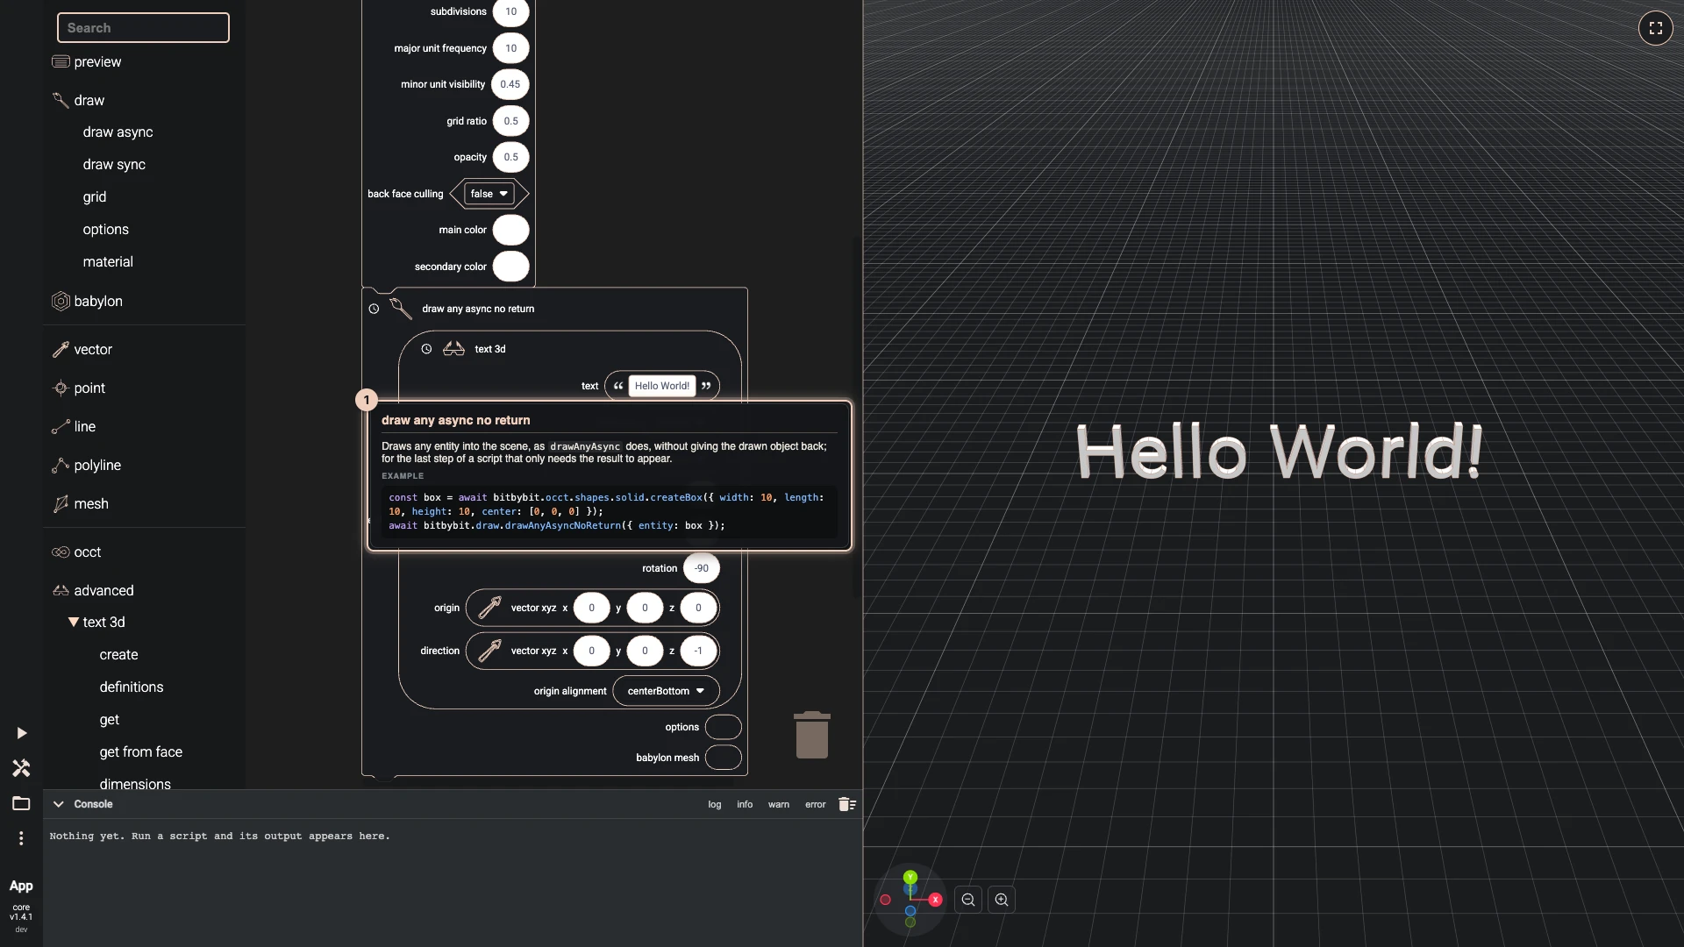
Task: Click the opacity 0.5 value field
Action: coord(510,157)
